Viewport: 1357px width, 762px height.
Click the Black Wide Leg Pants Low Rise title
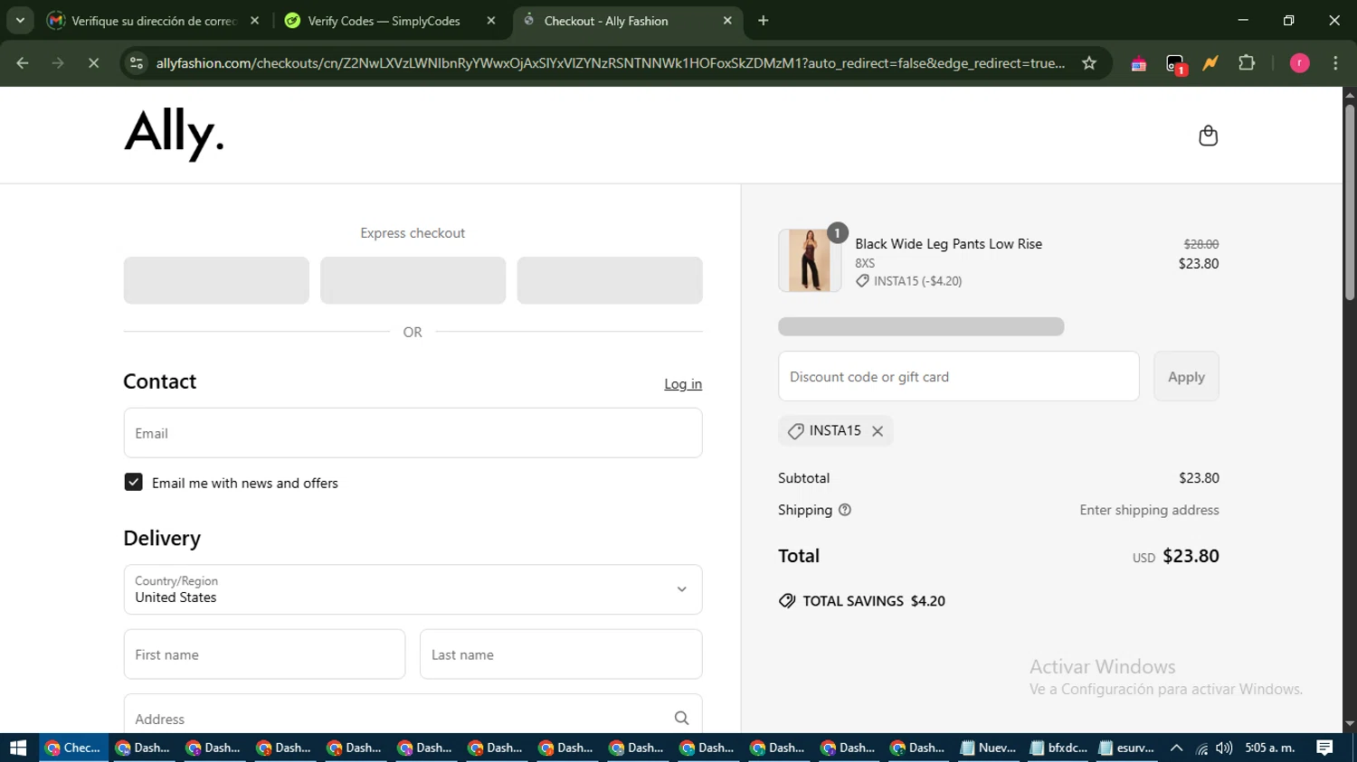click(949, 244)
